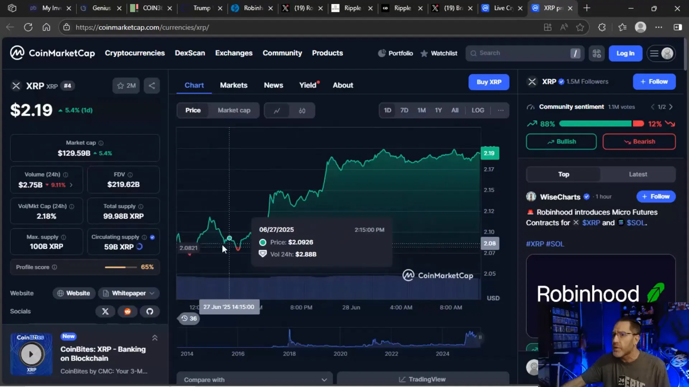The image size is (689, 387).
Task: Set chart range to 1M
Action: (421, 110)
